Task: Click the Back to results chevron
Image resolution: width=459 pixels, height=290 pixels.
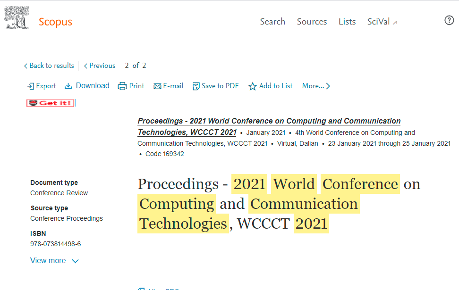Action: (25, 66)
